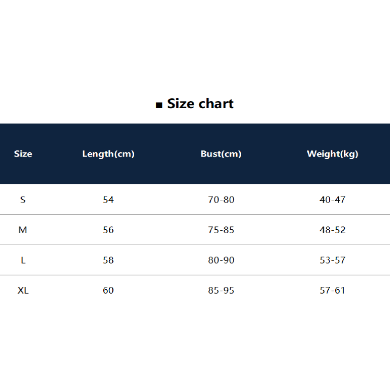Click the length value 54
390x390 pixels.
pos(108,200)
